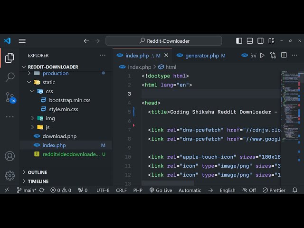Expand the OUTLINE section
Screen dimensions: 304x228
(x=37, y=172)
